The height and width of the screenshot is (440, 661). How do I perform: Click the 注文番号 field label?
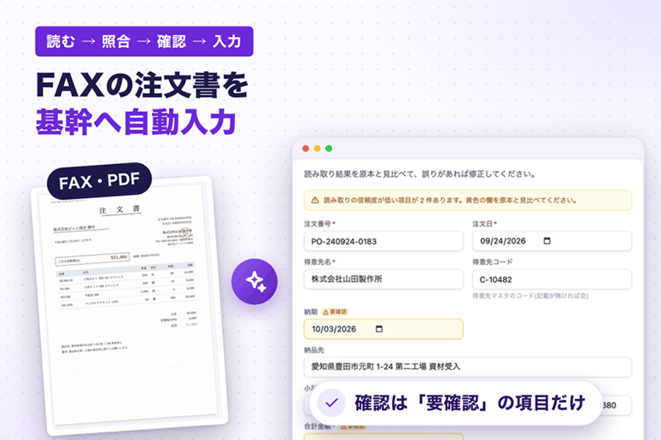pyautogui.click(x=317, y=224)
